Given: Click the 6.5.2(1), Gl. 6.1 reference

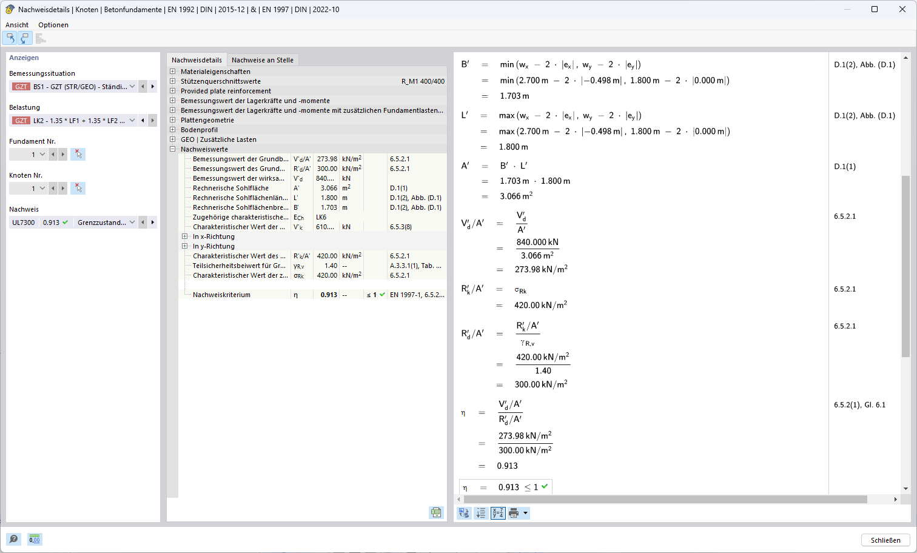Looking at the screenshot, I should (859, 405).
